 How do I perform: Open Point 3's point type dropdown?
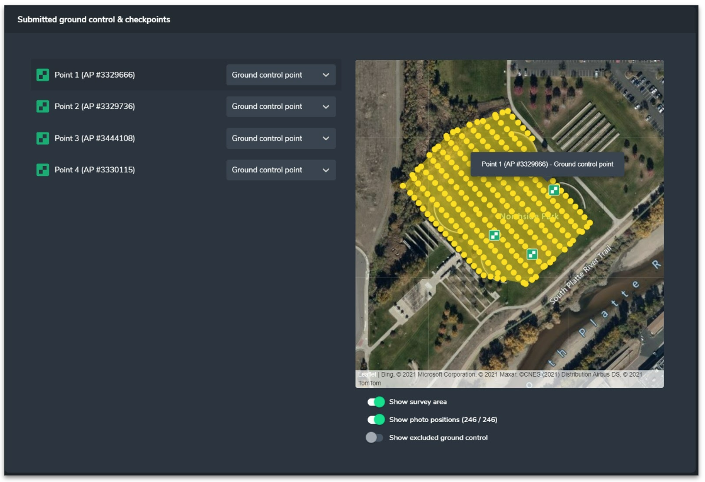(x=280, y=138)
